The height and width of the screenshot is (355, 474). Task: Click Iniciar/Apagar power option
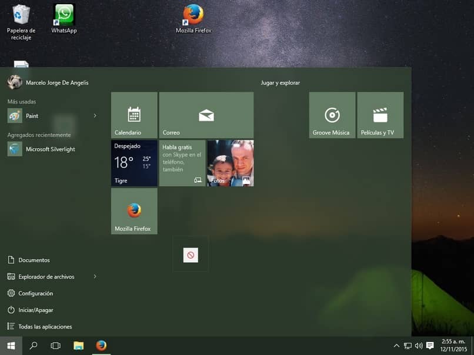tap(35, 310)
